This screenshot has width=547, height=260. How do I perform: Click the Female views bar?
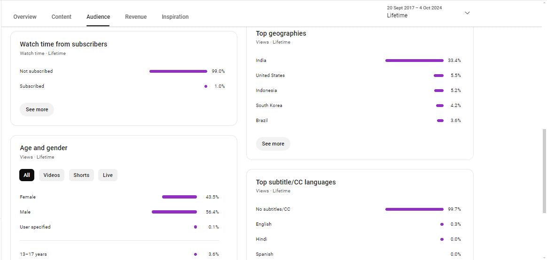pyautogui.click(x=180, y=197)
